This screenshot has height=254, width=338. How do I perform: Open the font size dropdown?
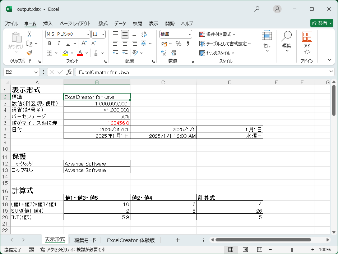(x=103, y=34)
